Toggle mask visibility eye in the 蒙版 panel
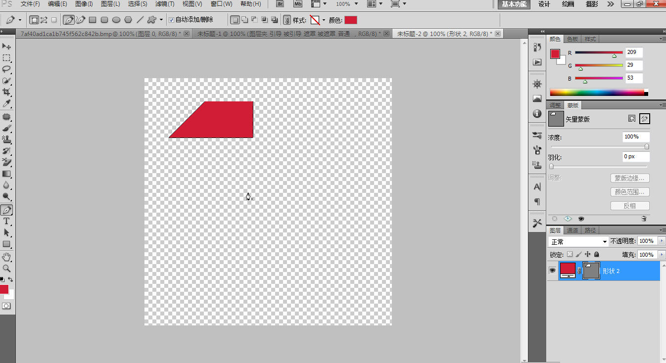The width and height of the screenshot is (666, 363). coord(581,218)
